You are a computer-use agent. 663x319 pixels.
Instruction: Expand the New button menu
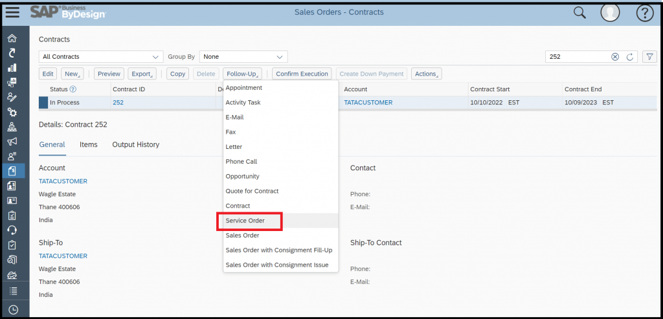(x=73, y=74)
